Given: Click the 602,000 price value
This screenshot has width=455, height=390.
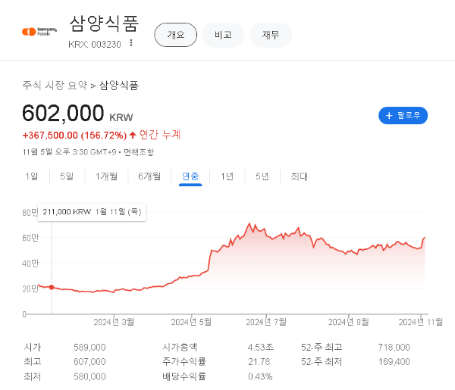Looking at the screenshot, I should pos(63,113).
